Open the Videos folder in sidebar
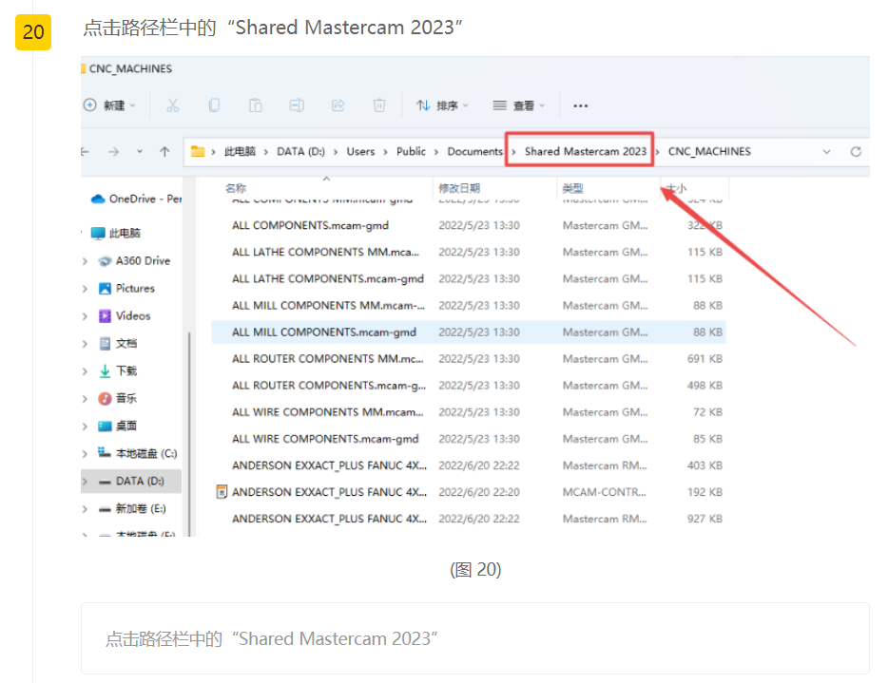This screenshot has height=683, width=888. (125, 315)
